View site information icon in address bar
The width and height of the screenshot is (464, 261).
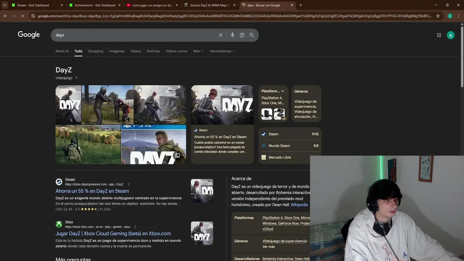pyautogui.click(x=33, y=16)
